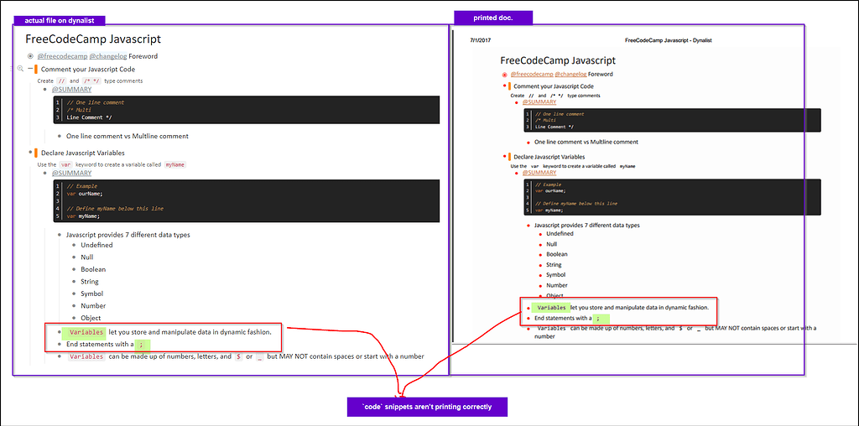Click the '// One line comment' code block in printed doc
Image resolution: width=859 pixels, height=426 pixels.
672,120
